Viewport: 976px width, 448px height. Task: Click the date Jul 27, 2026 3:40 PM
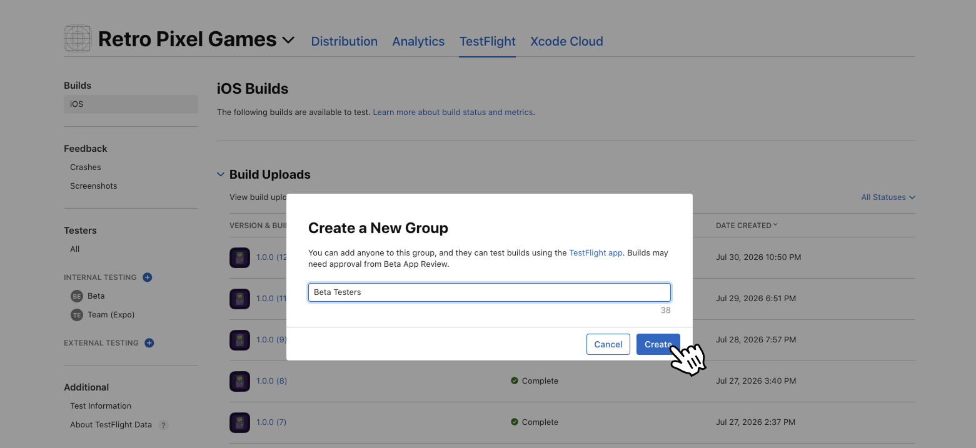pyautogui.click(x=756, y=381)
